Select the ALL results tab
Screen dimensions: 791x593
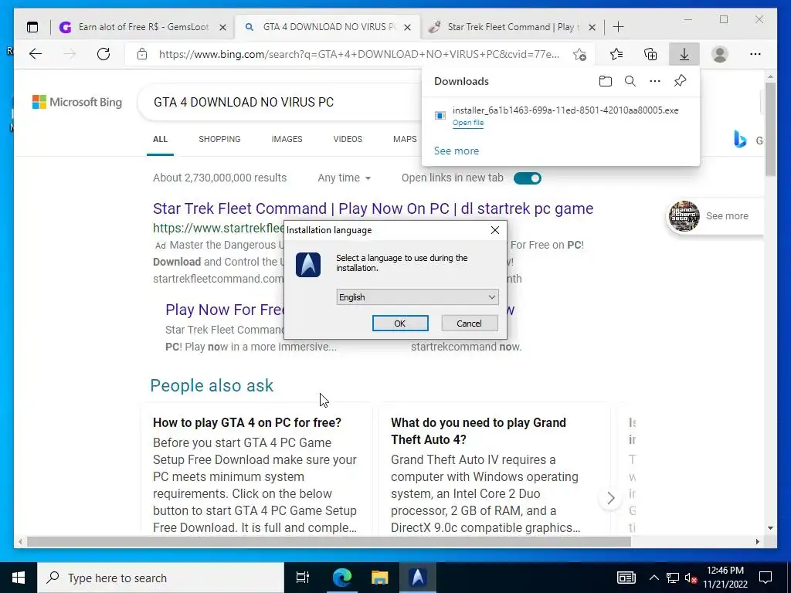pyautogui.click(x=161, y=139)
